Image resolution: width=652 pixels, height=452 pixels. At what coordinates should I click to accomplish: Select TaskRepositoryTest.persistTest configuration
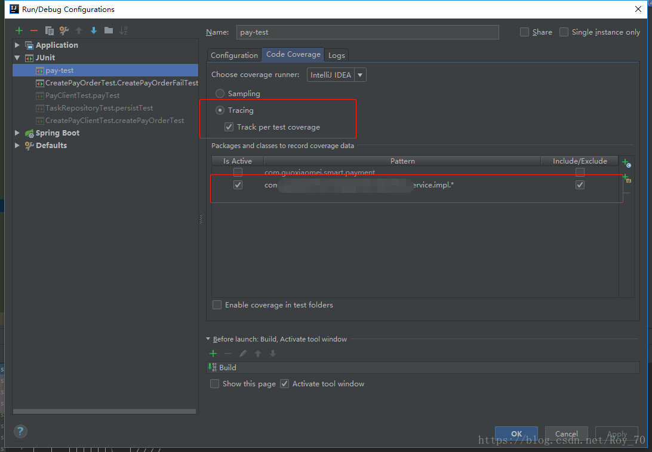106,107
